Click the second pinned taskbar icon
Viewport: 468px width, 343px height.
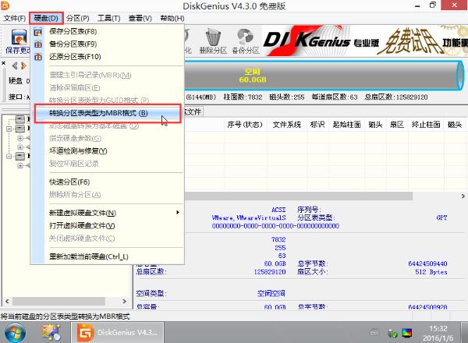click(51, 333)
